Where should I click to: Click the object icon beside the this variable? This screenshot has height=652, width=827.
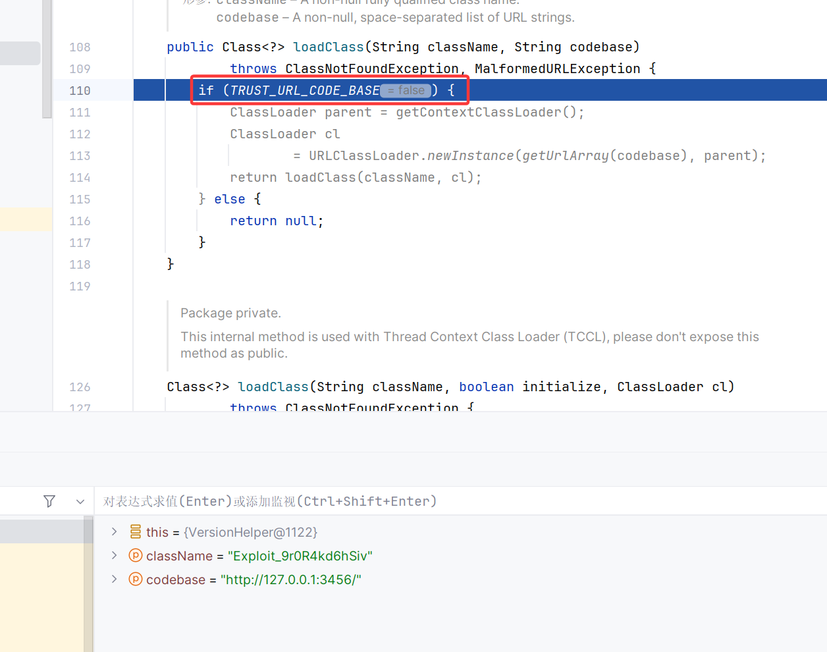pos(136,531)
